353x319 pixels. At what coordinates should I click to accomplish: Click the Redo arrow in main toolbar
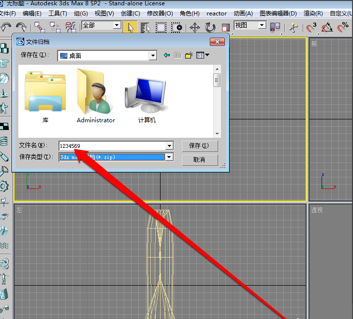point(21,27)
